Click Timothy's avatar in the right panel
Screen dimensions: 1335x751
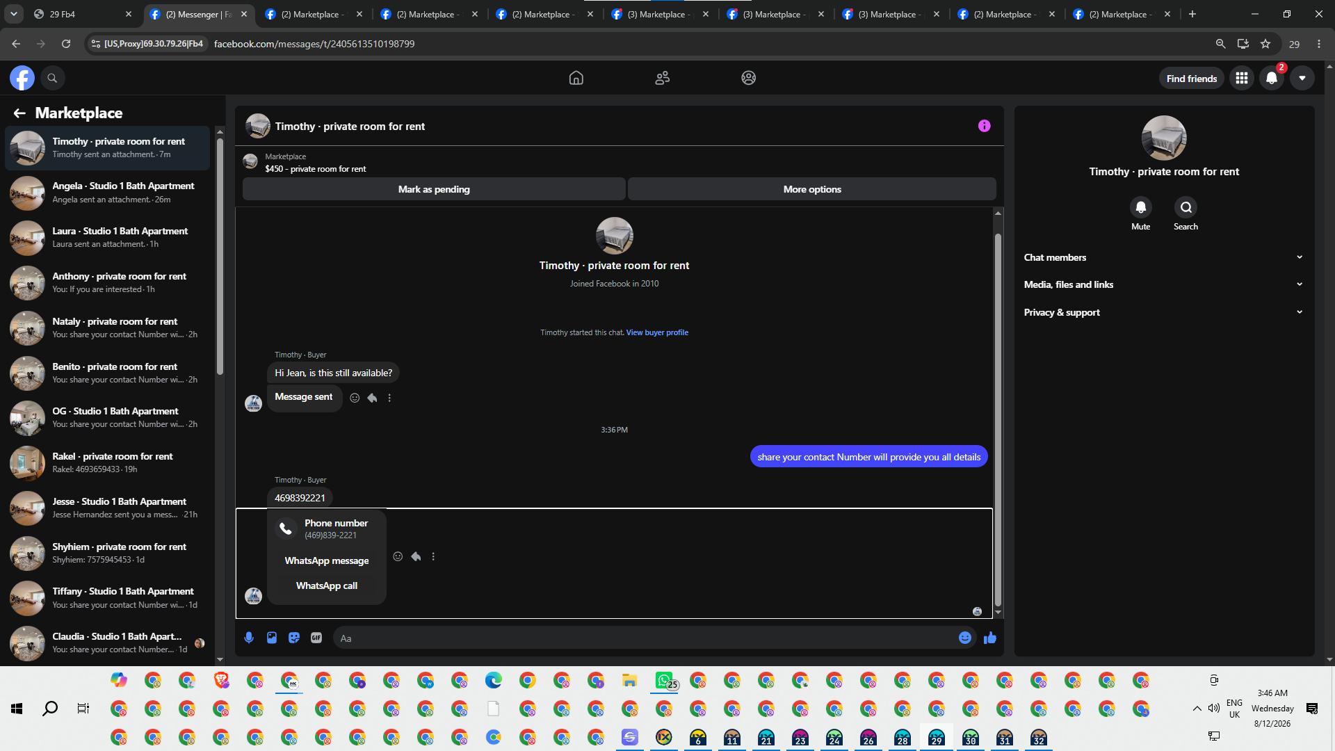pos(1164,138)
